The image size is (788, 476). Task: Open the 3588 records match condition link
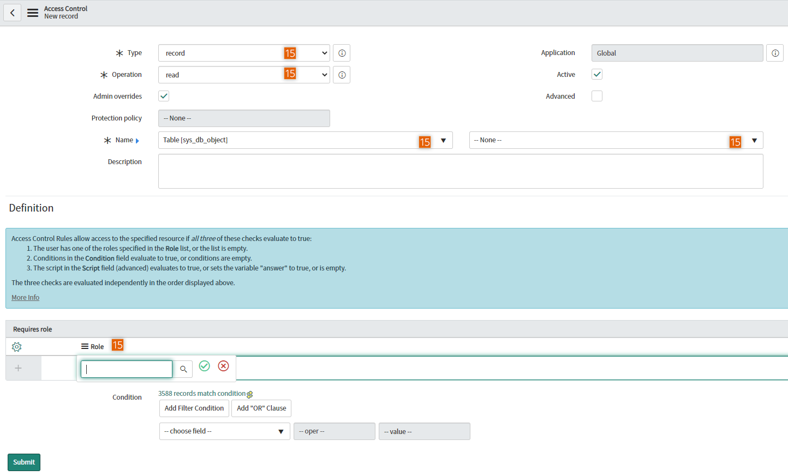tap(202, 394)
